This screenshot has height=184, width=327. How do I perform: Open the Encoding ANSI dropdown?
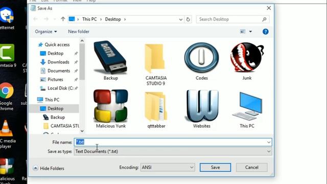(168, 167)
